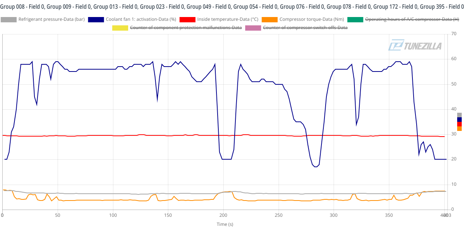Image resolution: width=464 pixels, height=227 pixels.
Task: Click the blue axis marker on right edge
Action: click(459, 120)
